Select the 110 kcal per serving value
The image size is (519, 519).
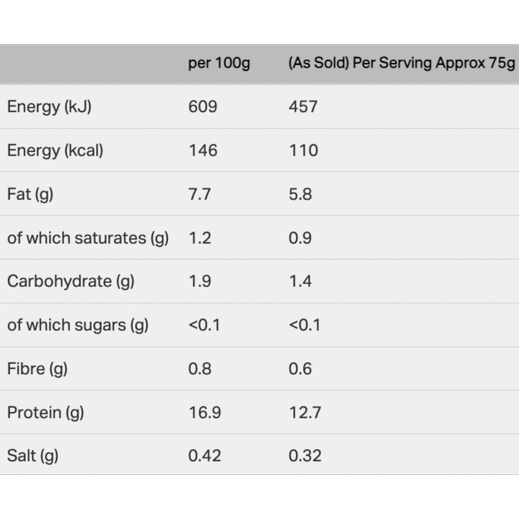pyautogui.click(x=303, y=151)
